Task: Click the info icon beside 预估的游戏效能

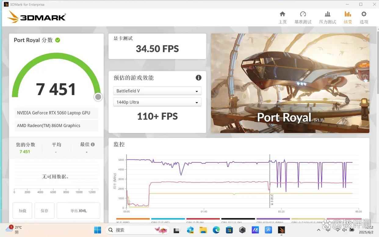Action: [x=198, y=78]
